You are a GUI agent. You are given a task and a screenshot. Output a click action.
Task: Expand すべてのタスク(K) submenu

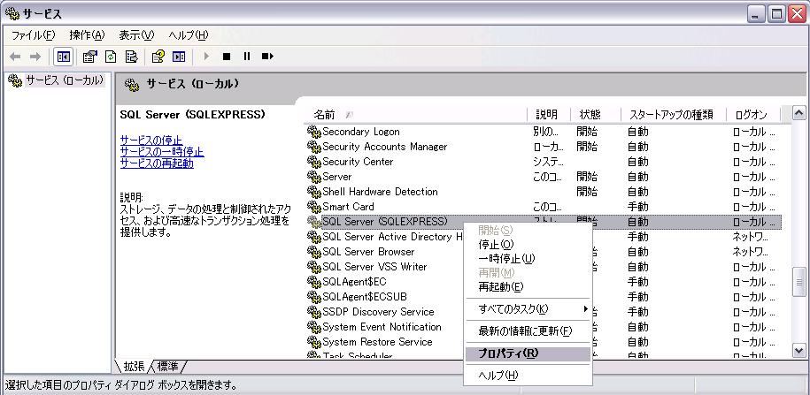pos(528,309)
